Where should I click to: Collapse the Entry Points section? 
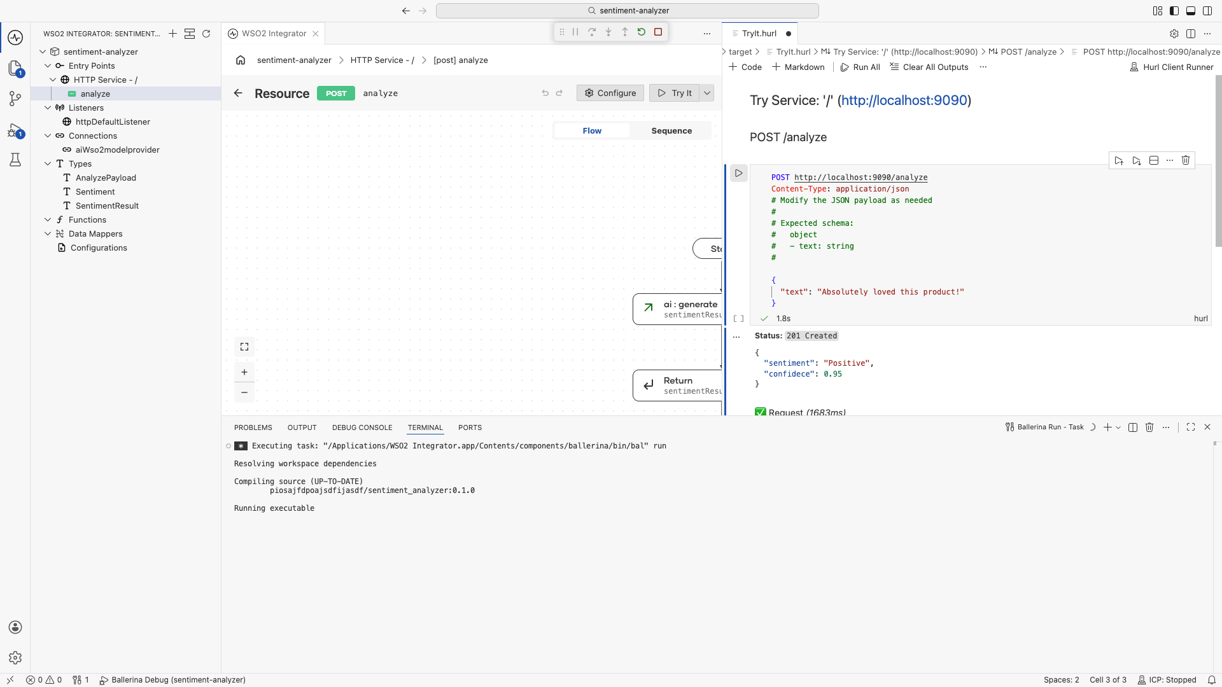[48, 66]
